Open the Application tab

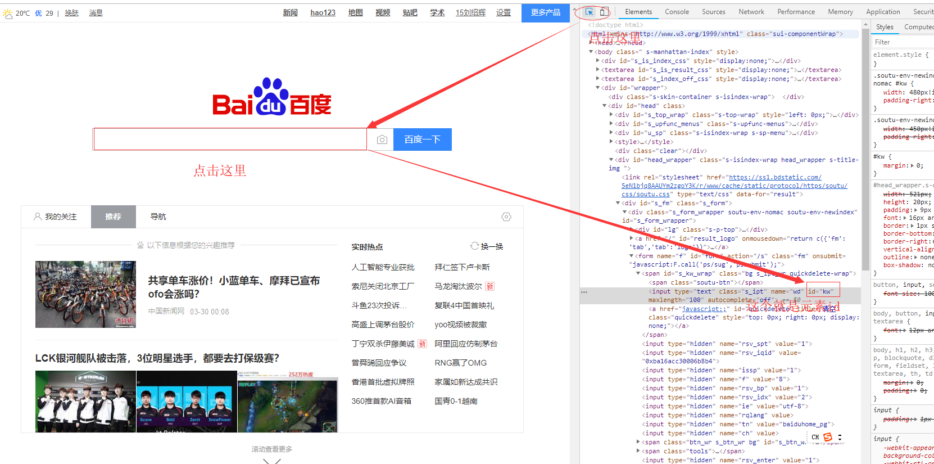883,12
